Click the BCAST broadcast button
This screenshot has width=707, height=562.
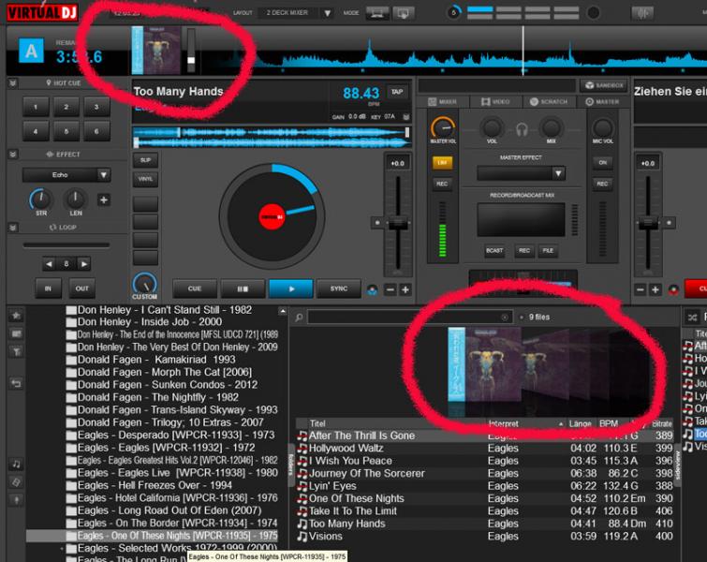click(x=494, y=251)
